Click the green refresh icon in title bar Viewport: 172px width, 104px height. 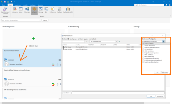pos(8,2)
